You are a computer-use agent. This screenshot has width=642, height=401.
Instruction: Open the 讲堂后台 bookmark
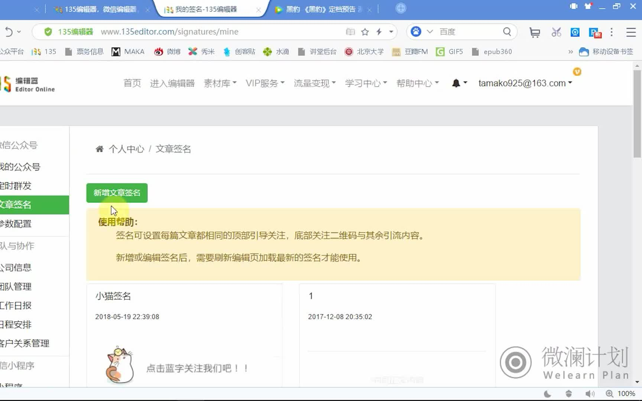tap(317, 52)
